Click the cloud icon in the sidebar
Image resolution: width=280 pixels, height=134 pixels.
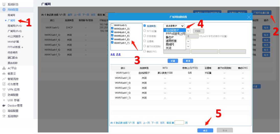(x=4, y=74)
